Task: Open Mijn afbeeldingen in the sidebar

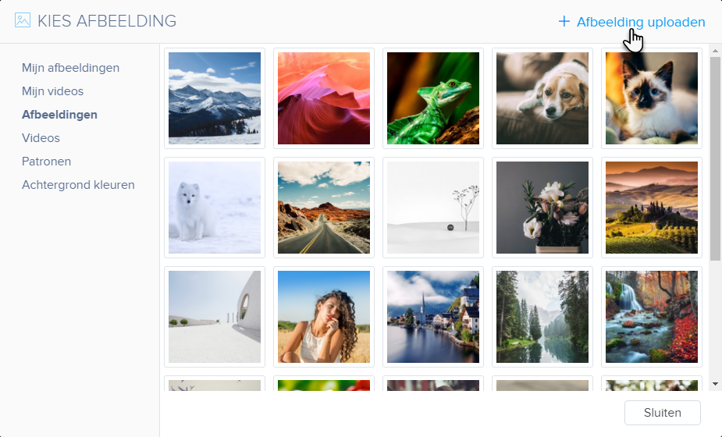Action: coord(70,68)
